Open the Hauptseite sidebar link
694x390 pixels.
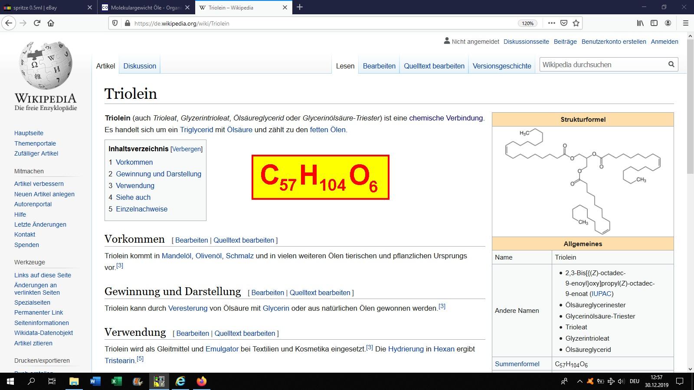29,133
